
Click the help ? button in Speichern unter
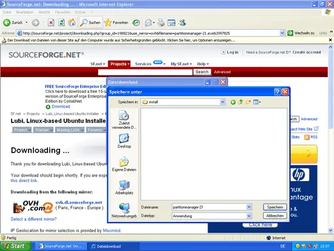click(x=277, y=92)
